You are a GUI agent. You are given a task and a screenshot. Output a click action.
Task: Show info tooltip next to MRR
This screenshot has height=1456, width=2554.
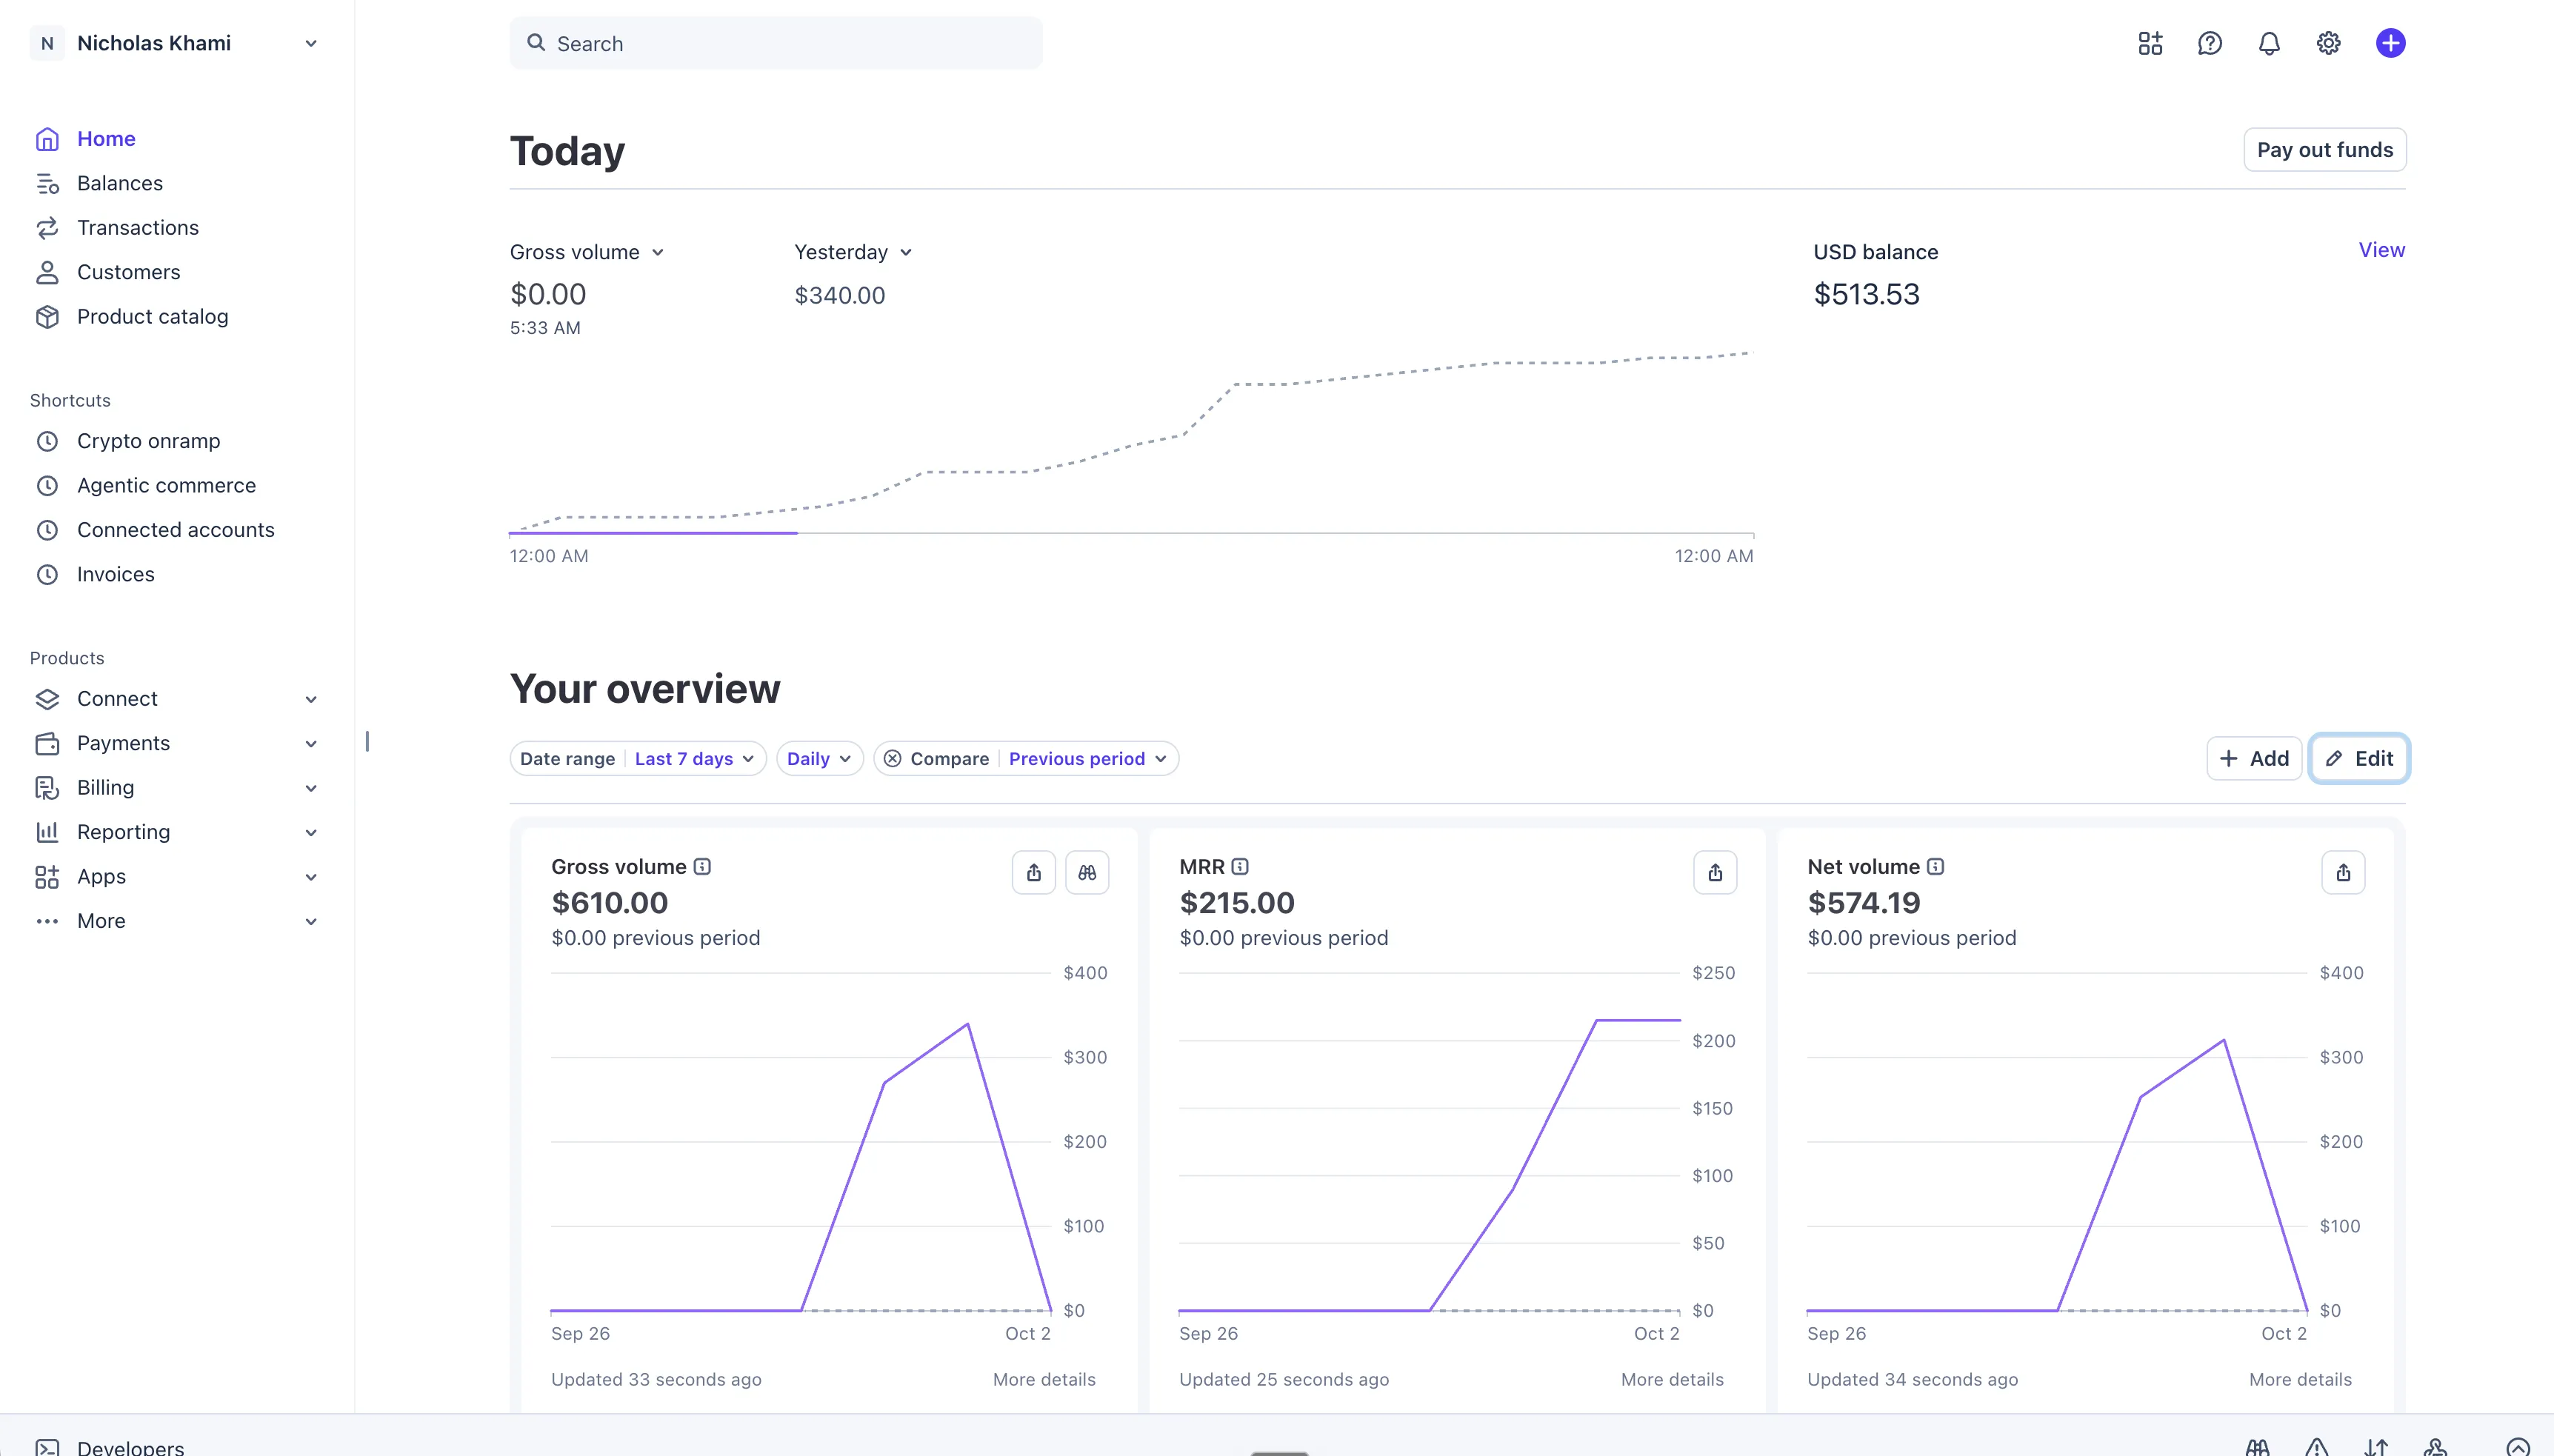pos(1240,867)
